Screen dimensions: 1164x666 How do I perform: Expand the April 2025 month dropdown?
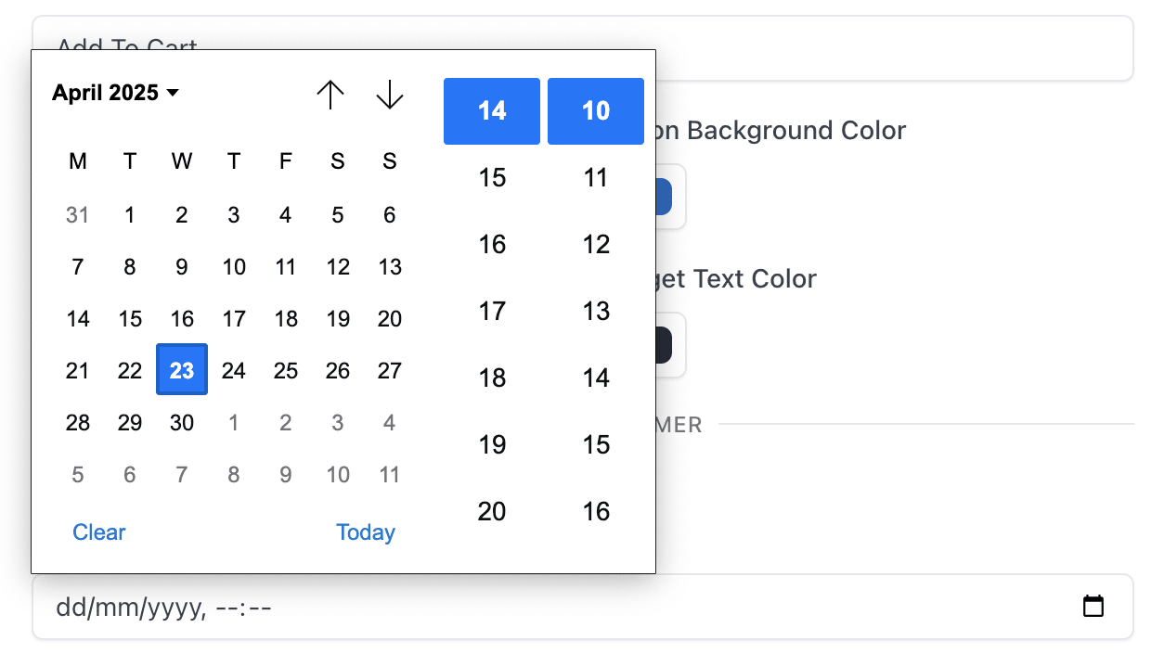click(115, 93)
